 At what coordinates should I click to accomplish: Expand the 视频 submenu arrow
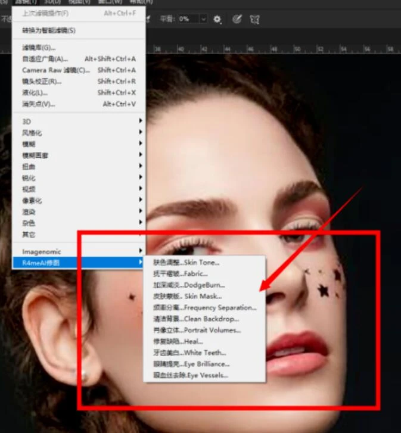[x=141, y=188]
